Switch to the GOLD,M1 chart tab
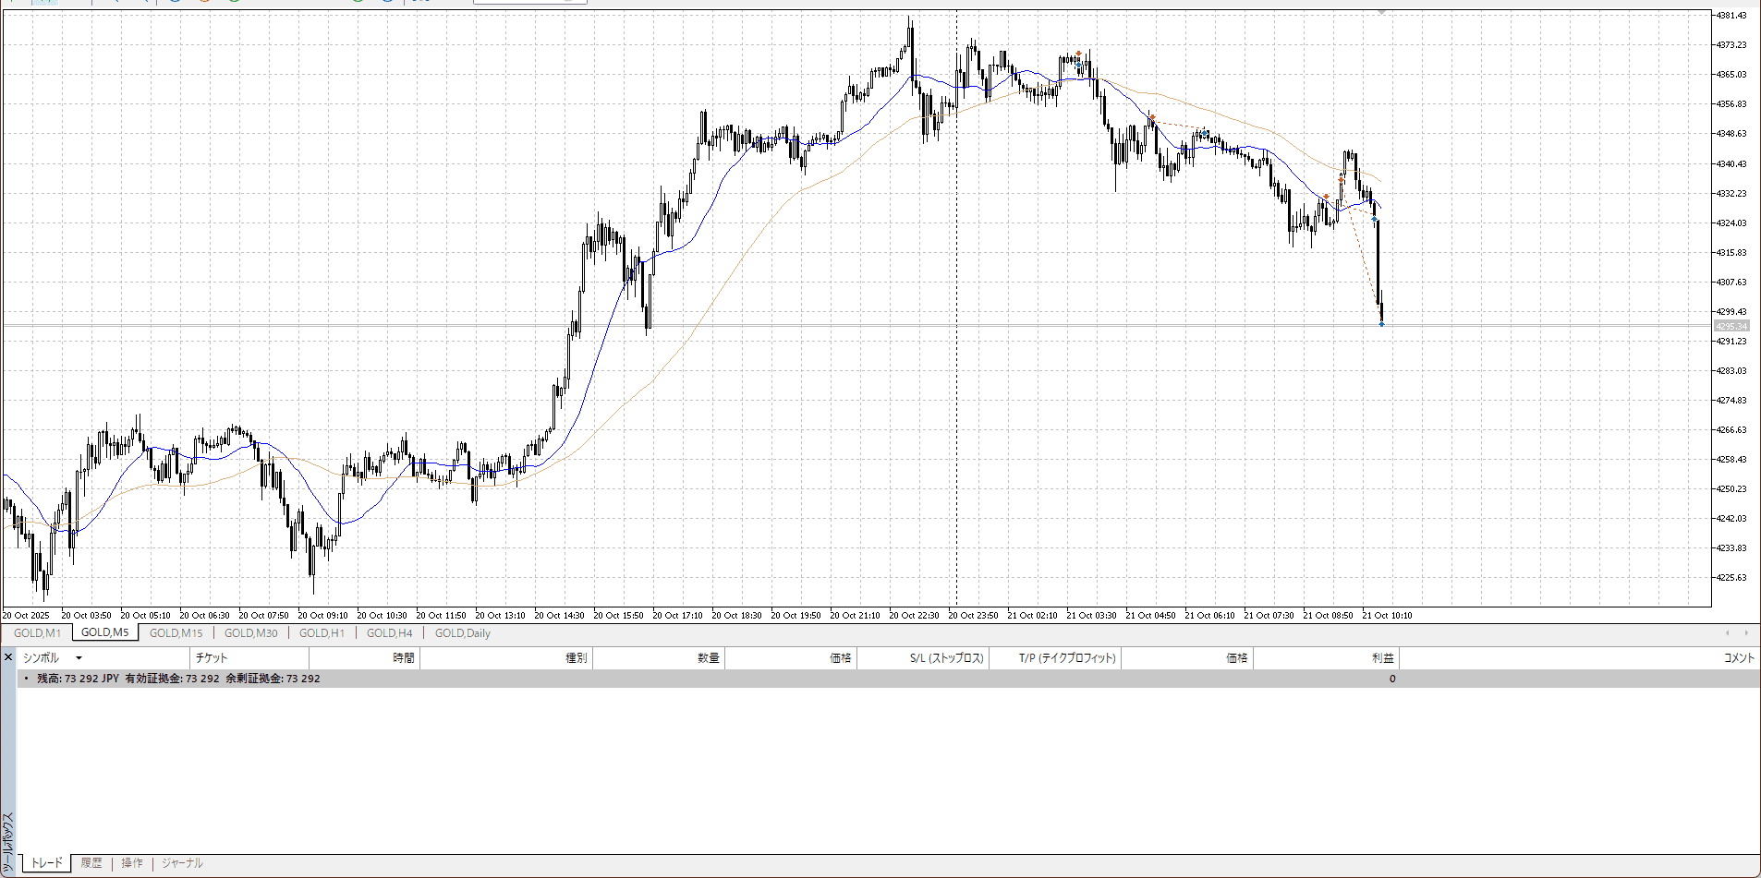Screen dimensions: 1761x878 pyautogui.click(x=37, y=633)
